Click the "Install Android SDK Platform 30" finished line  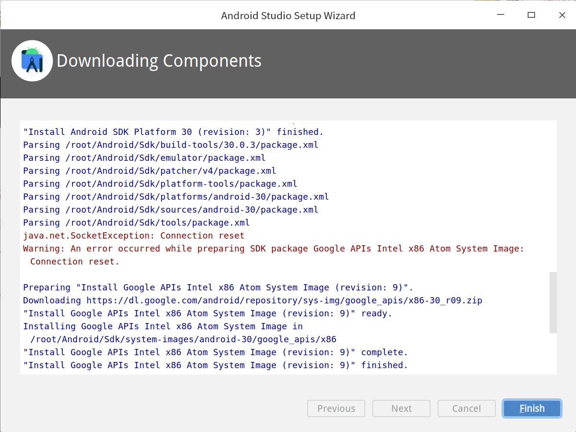click(173, 132)
